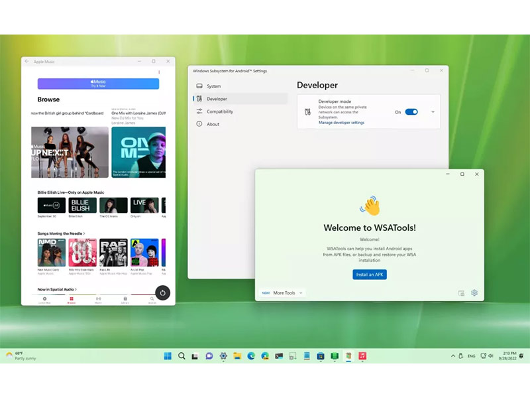Image resolution: width=530 pixels, height=398 pixels.
Task: Open taskbar Search magnifier
Action: pos(182,356)
